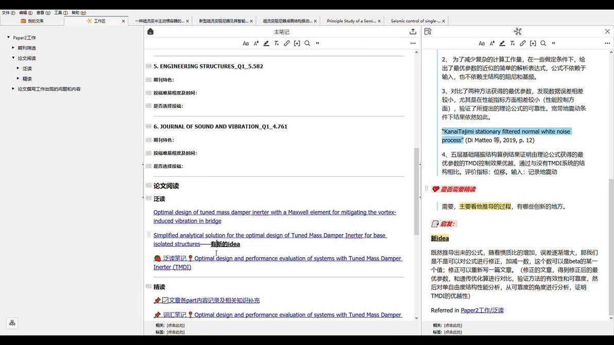Insert link in main note toolbar
The width and height of the screenshot is (614, 345).
(x=286, y=43)
